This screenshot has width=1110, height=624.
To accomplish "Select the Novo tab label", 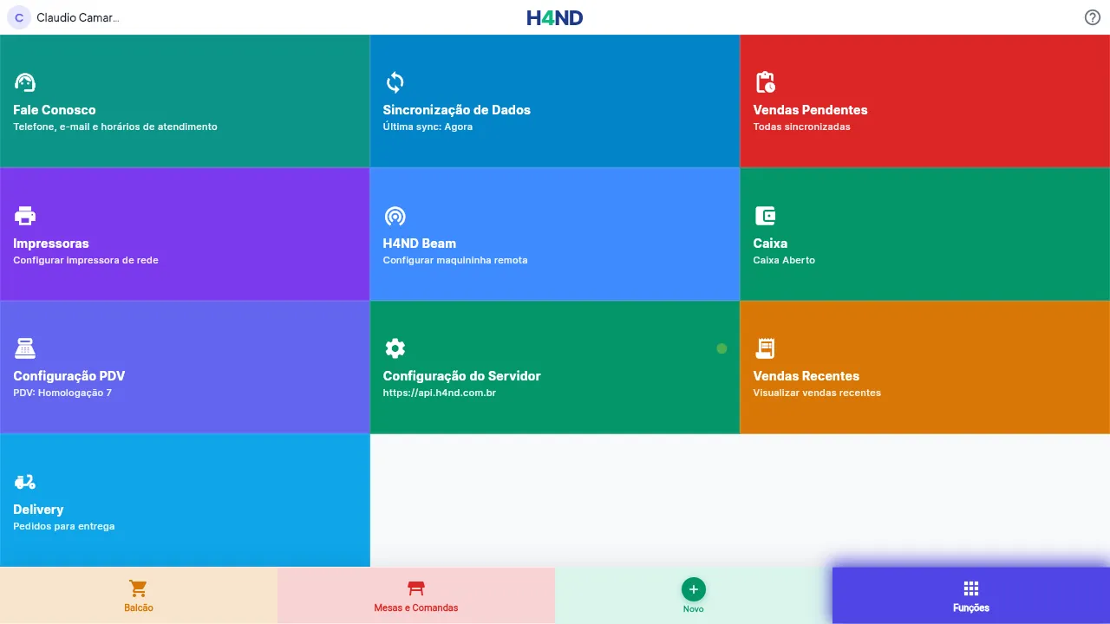I will [693, 608].
